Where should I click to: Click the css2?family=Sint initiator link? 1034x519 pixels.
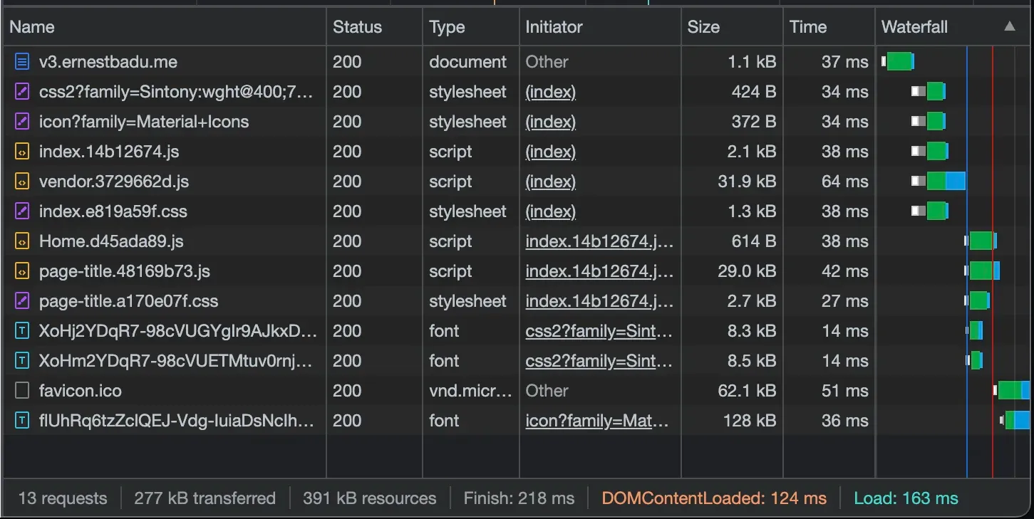(599, 330)
